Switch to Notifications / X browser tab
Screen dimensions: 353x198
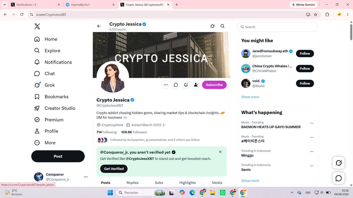(36, 5)
